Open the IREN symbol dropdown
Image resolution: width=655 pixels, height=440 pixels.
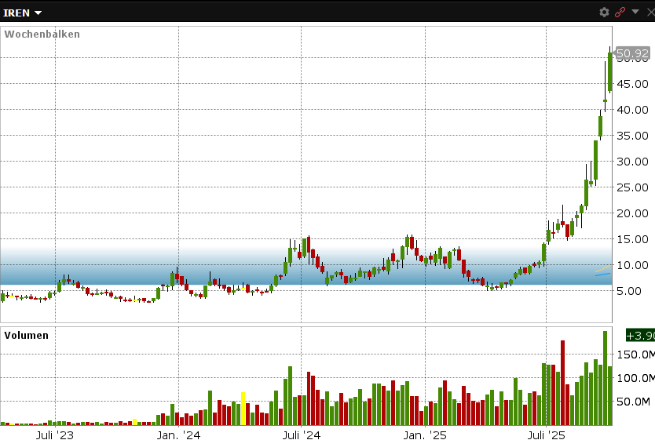(23, 13)
